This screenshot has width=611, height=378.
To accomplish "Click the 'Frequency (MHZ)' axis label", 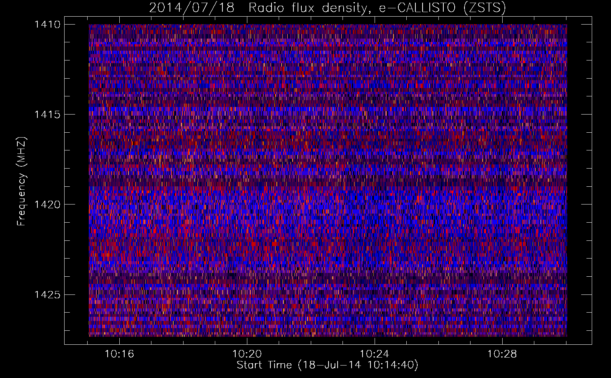I will pos(22,181).
